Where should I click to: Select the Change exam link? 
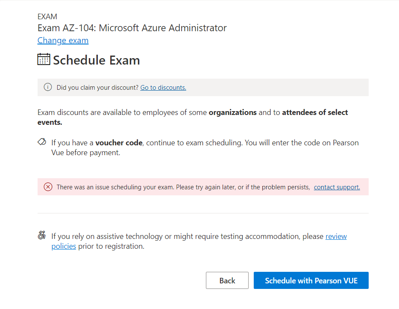tap(63, 40)
